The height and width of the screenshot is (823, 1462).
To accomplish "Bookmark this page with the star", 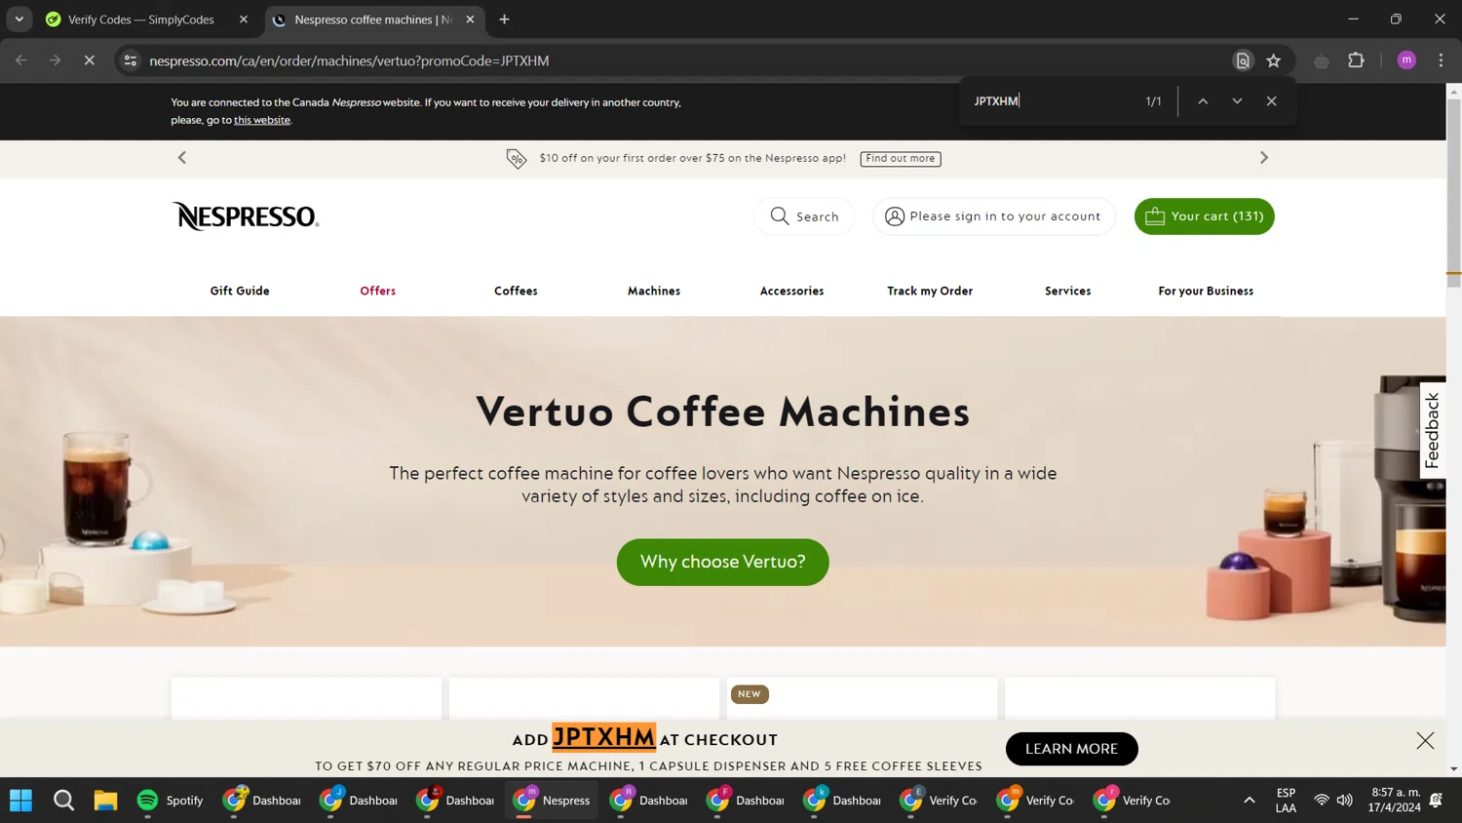I will click(1273, 60).
